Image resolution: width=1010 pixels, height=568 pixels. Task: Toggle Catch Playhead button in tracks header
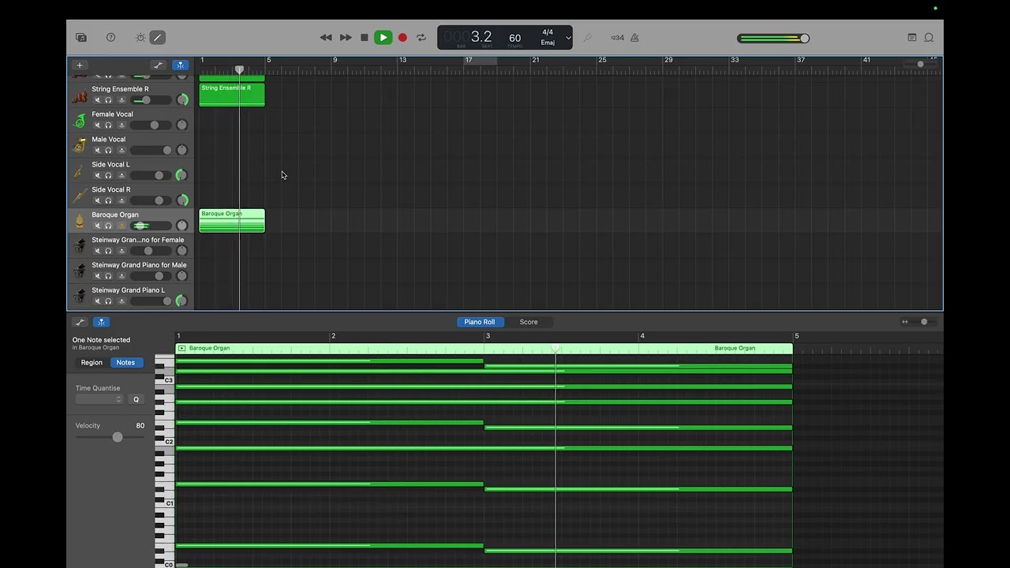(x=181, y=65)
